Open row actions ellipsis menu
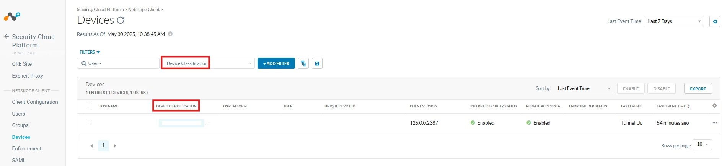 pos(714,123)
